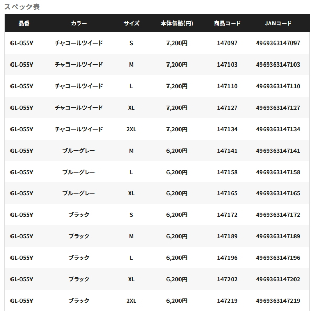Click ブラック in row 147219
315x315 pixels.
click(x=79, y=300)
